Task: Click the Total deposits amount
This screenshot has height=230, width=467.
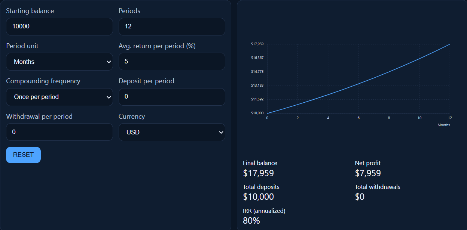Action: (258, 197)
